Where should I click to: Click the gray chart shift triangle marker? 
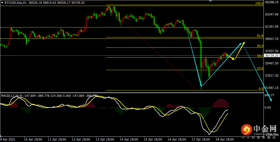pyautogui.click(x=210, y=1)
